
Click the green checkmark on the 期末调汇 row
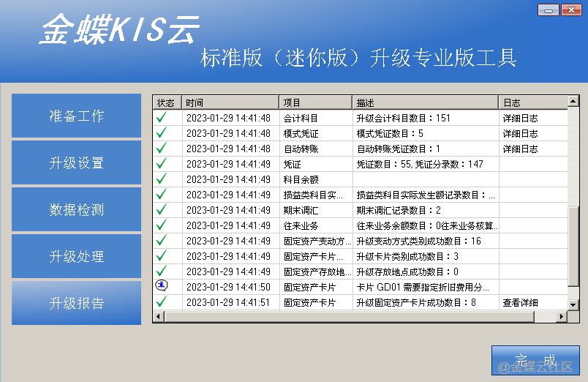[x=162, y=209]
